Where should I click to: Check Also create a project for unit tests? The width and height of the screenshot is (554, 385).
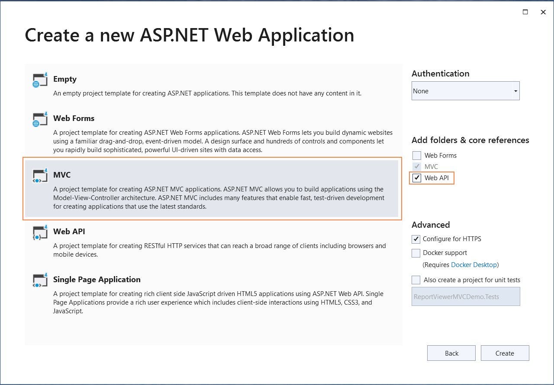(416, 280)
